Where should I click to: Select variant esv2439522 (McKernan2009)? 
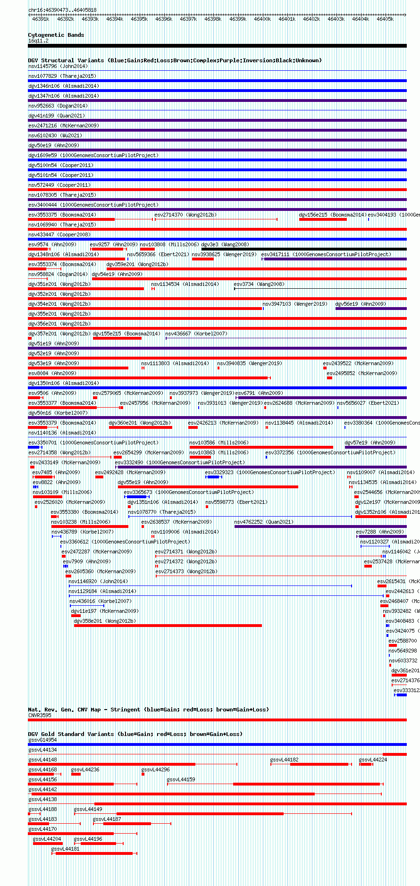tap(358, 363)
